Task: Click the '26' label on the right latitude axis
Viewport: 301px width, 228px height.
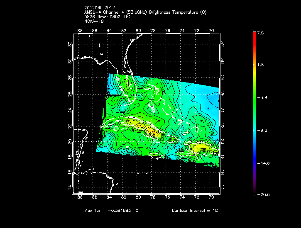Action: click(222, 94)
